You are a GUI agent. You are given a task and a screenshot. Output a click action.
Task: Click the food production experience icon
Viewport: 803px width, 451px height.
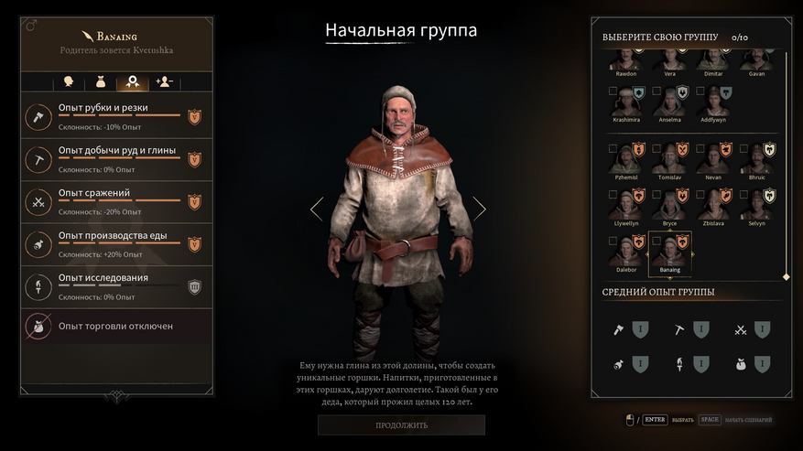tap(38, 244)
